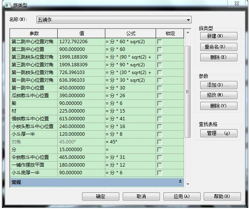Screen dimensions: 249x209
Task: Toggle lock checkbox for 第三跳栱头位置对角
Action: point(160,57)
